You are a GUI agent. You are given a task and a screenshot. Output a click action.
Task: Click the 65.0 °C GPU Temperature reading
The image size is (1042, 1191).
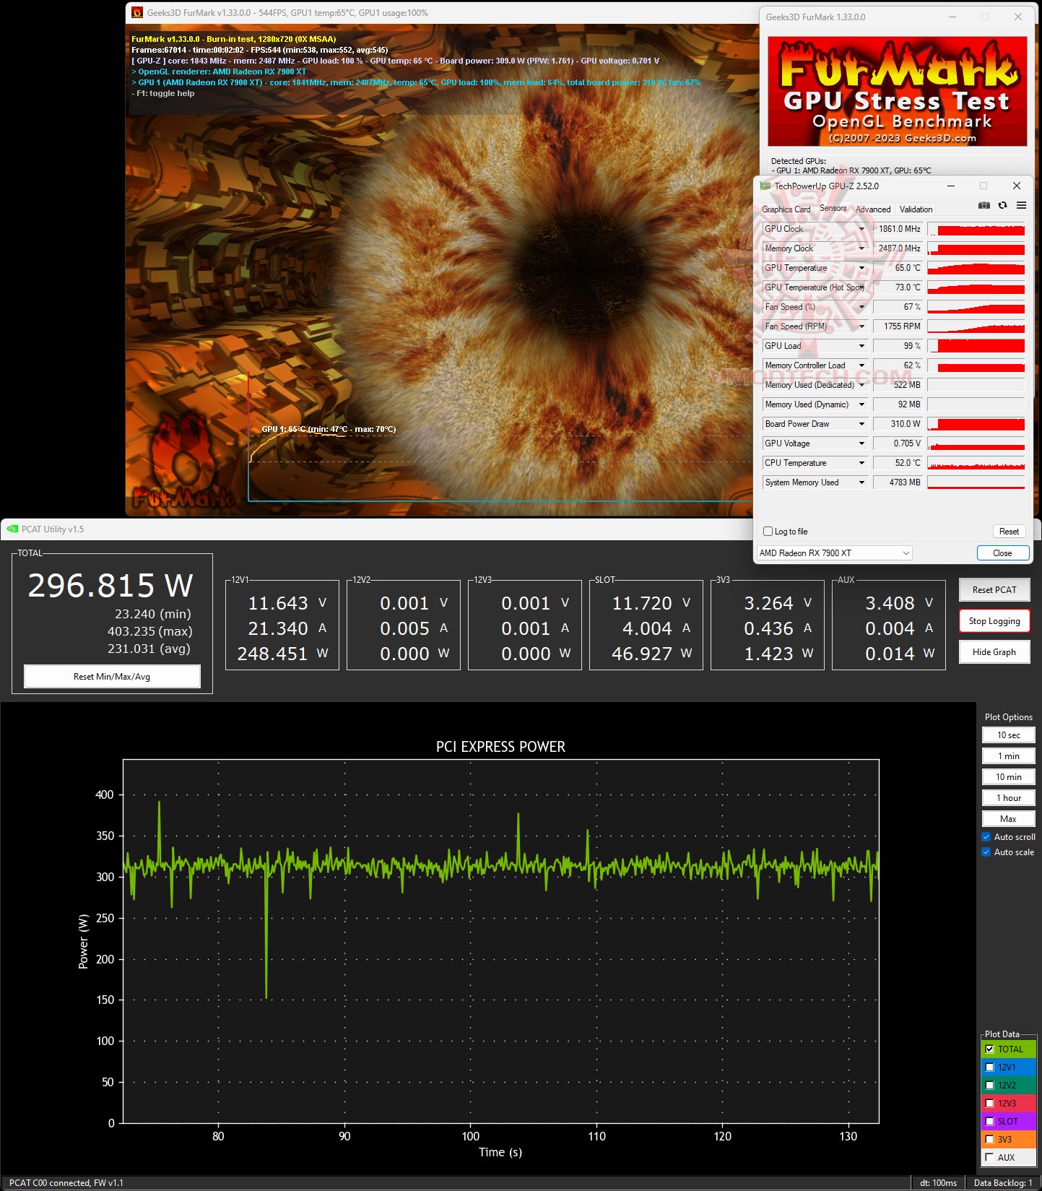pos(897,268)
